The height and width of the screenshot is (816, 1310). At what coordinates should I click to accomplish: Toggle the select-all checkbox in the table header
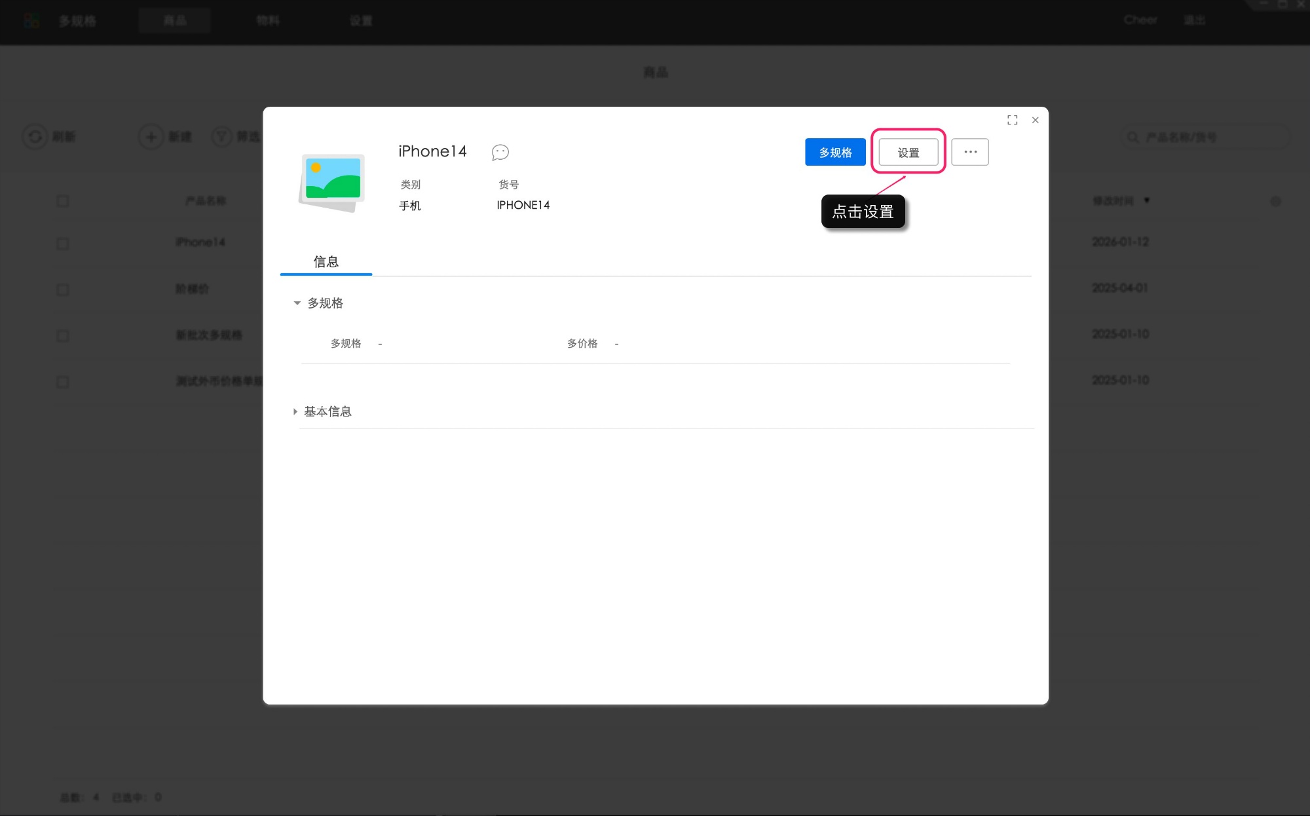(x=63, y=201)
